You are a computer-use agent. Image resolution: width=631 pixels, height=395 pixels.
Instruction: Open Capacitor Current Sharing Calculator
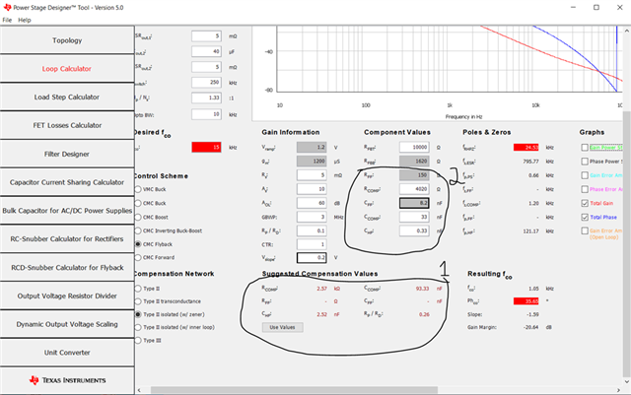coord(67,182)
